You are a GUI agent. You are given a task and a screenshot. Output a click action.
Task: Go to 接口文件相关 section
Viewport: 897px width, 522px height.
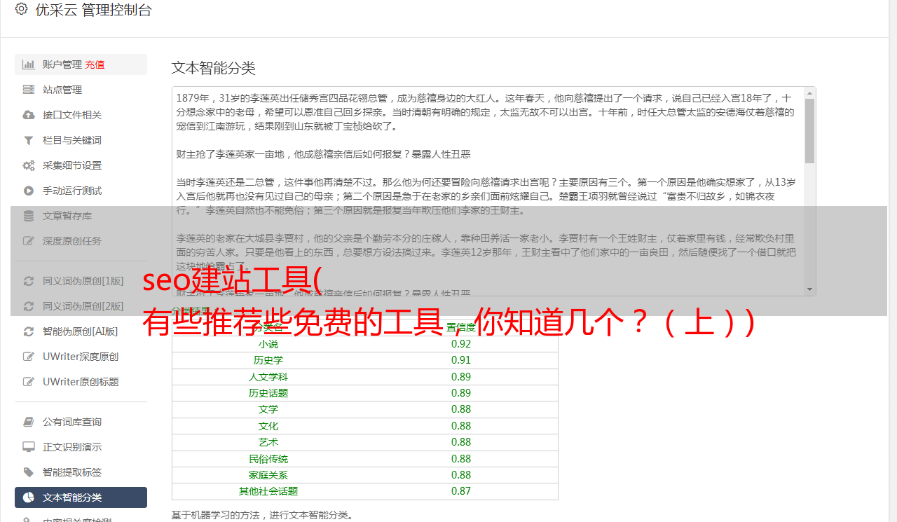(81, 115)
